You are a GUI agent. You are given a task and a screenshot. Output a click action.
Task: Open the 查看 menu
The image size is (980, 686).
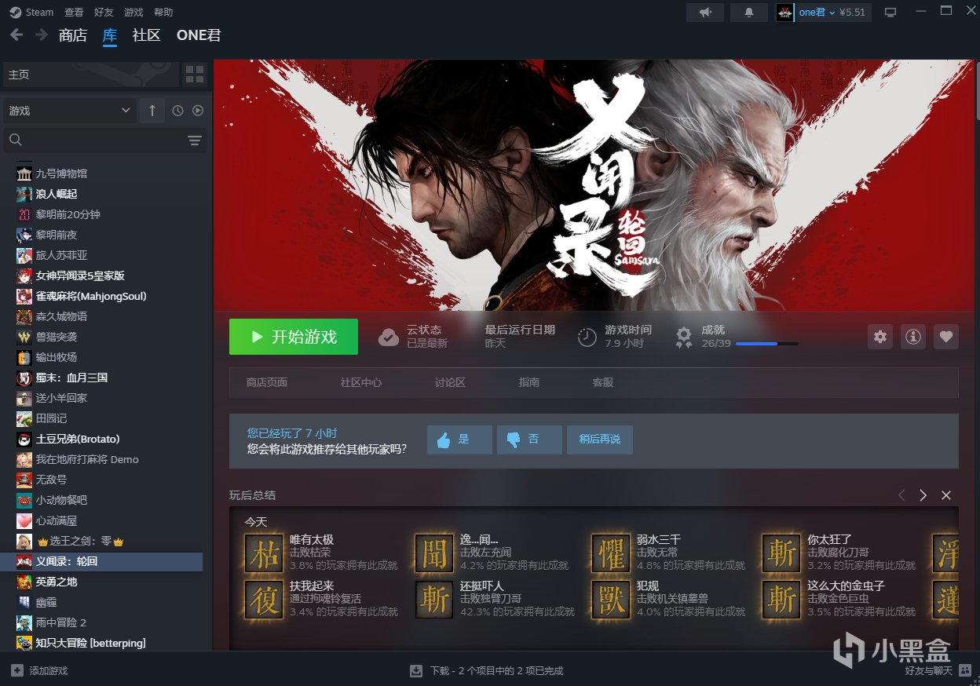(x=74, y=12)
